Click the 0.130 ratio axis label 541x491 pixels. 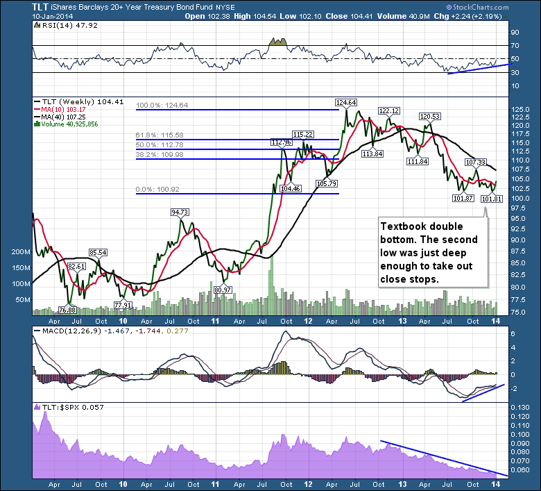pyautogui.click(x=520, y=408)
